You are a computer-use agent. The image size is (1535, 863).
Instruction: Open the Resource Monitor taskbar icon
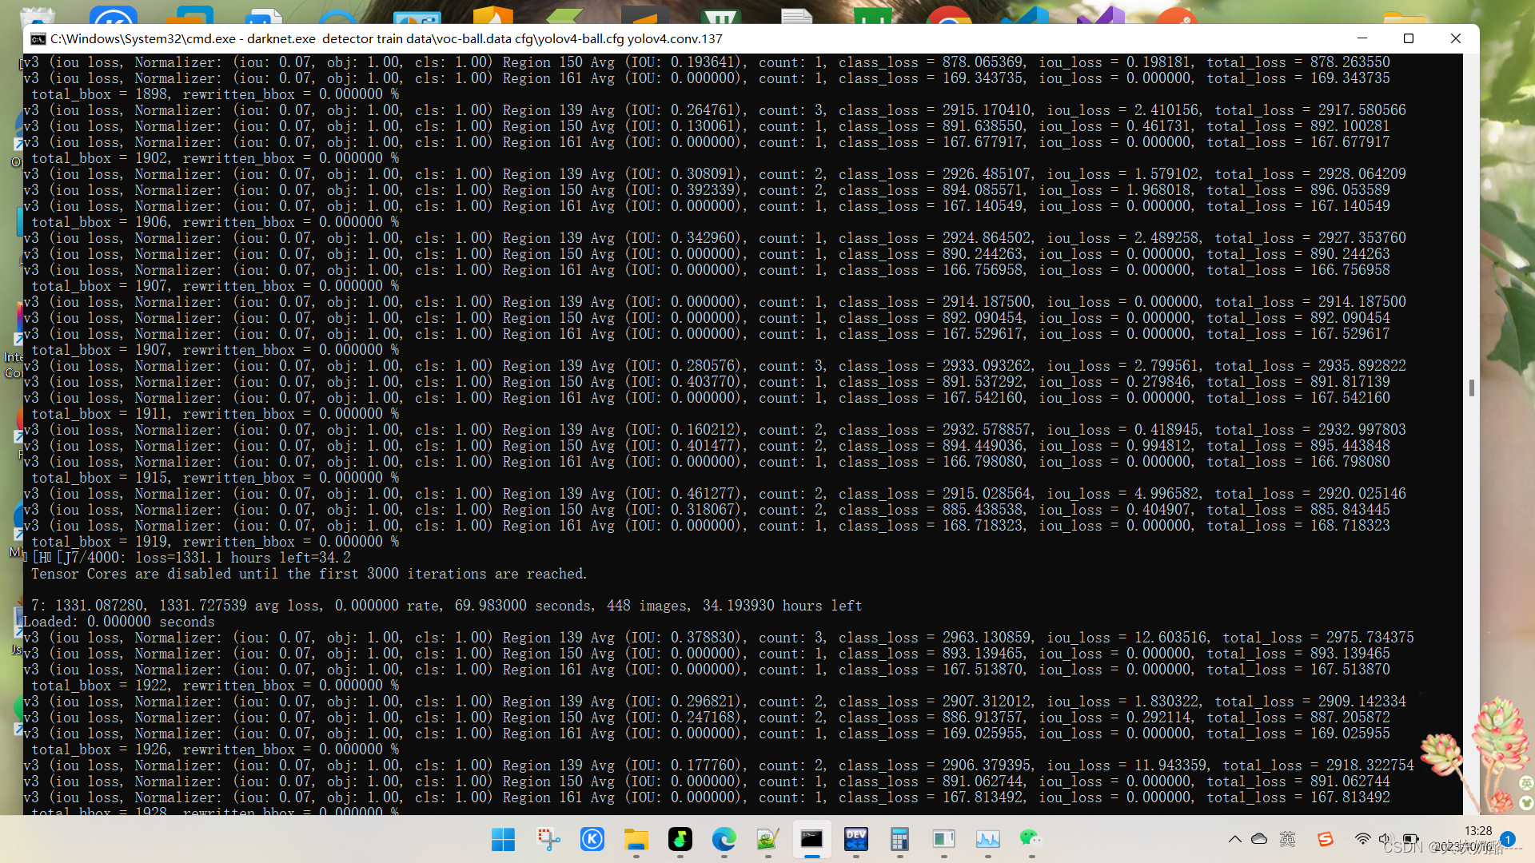[987, 839]
